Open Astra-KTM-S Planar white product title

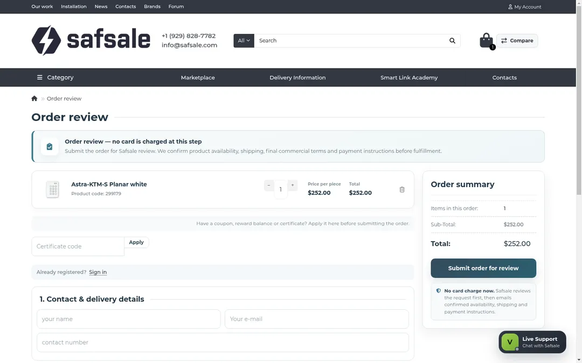tap(109, 184)
